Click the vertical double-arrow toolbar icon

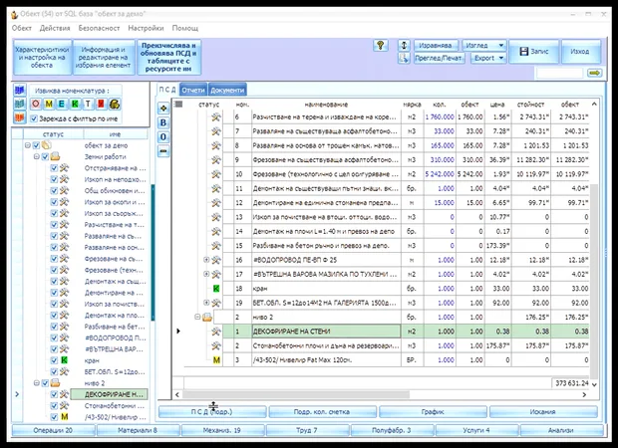(404, 45)
